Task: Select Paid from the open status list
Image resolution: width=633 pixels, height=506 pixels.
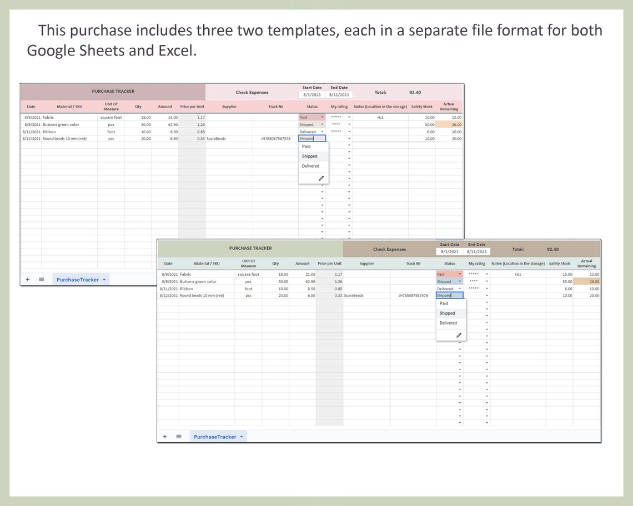Action: [306, 146]
